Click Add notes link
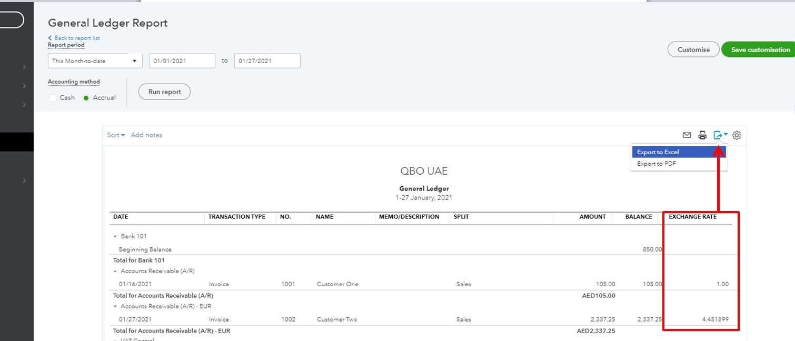This screenshot has width=795, height=341. pos(146,135)
